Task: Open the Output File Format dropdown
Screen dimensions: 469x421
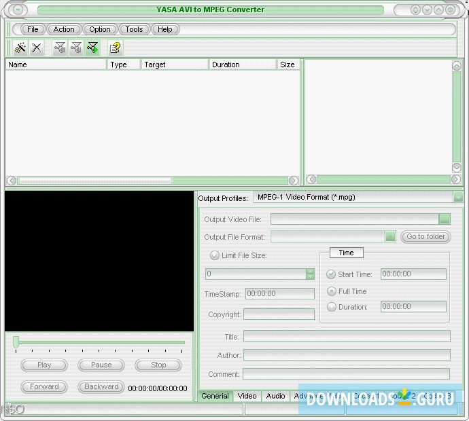Action: coord(390,237)
